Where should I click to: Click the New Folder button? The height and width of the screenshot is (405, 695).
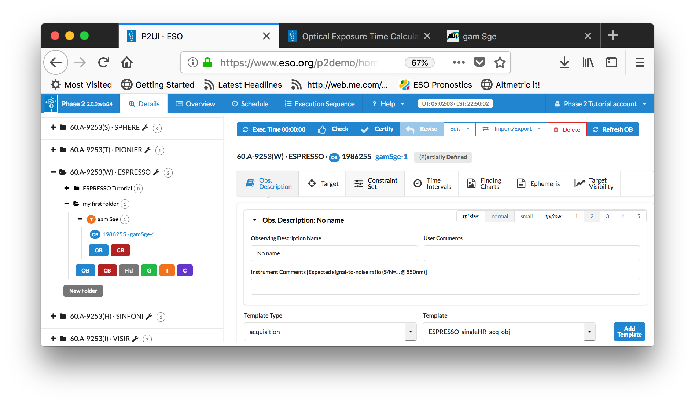83,291
